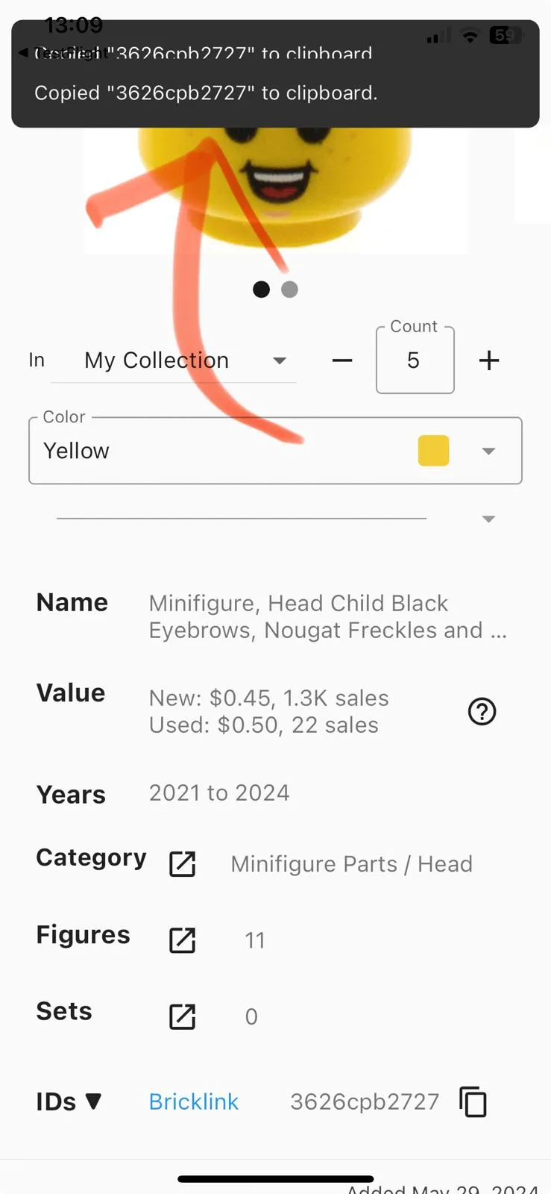Open the Bricklink link
This screenshot has width=551, height=1194.
coord(194,1101)
